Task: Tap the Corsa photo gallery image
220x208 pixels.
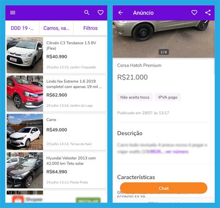Action: [x=163, y=39]
